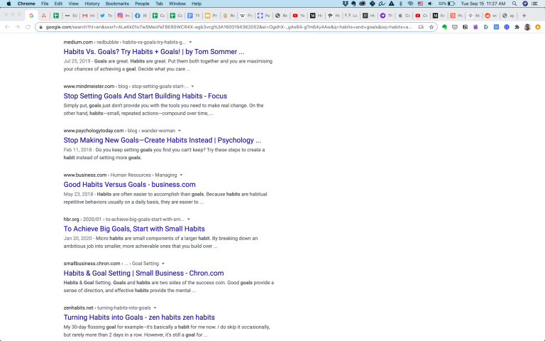Viewport: 545px width, 341px height.
Task: Open the Bookmarks menu
Action: [x=118, y=4]
